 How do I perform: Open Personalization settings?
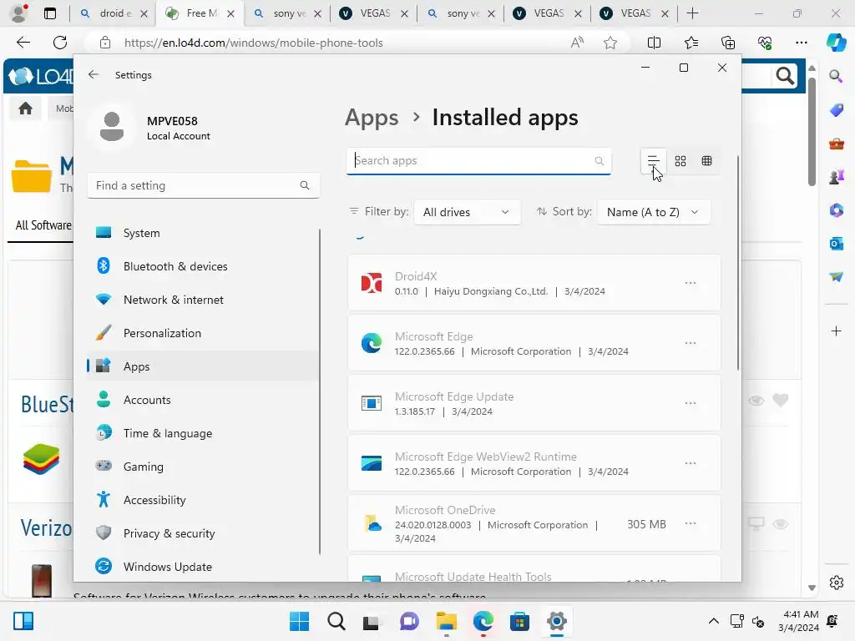[203, 333]
